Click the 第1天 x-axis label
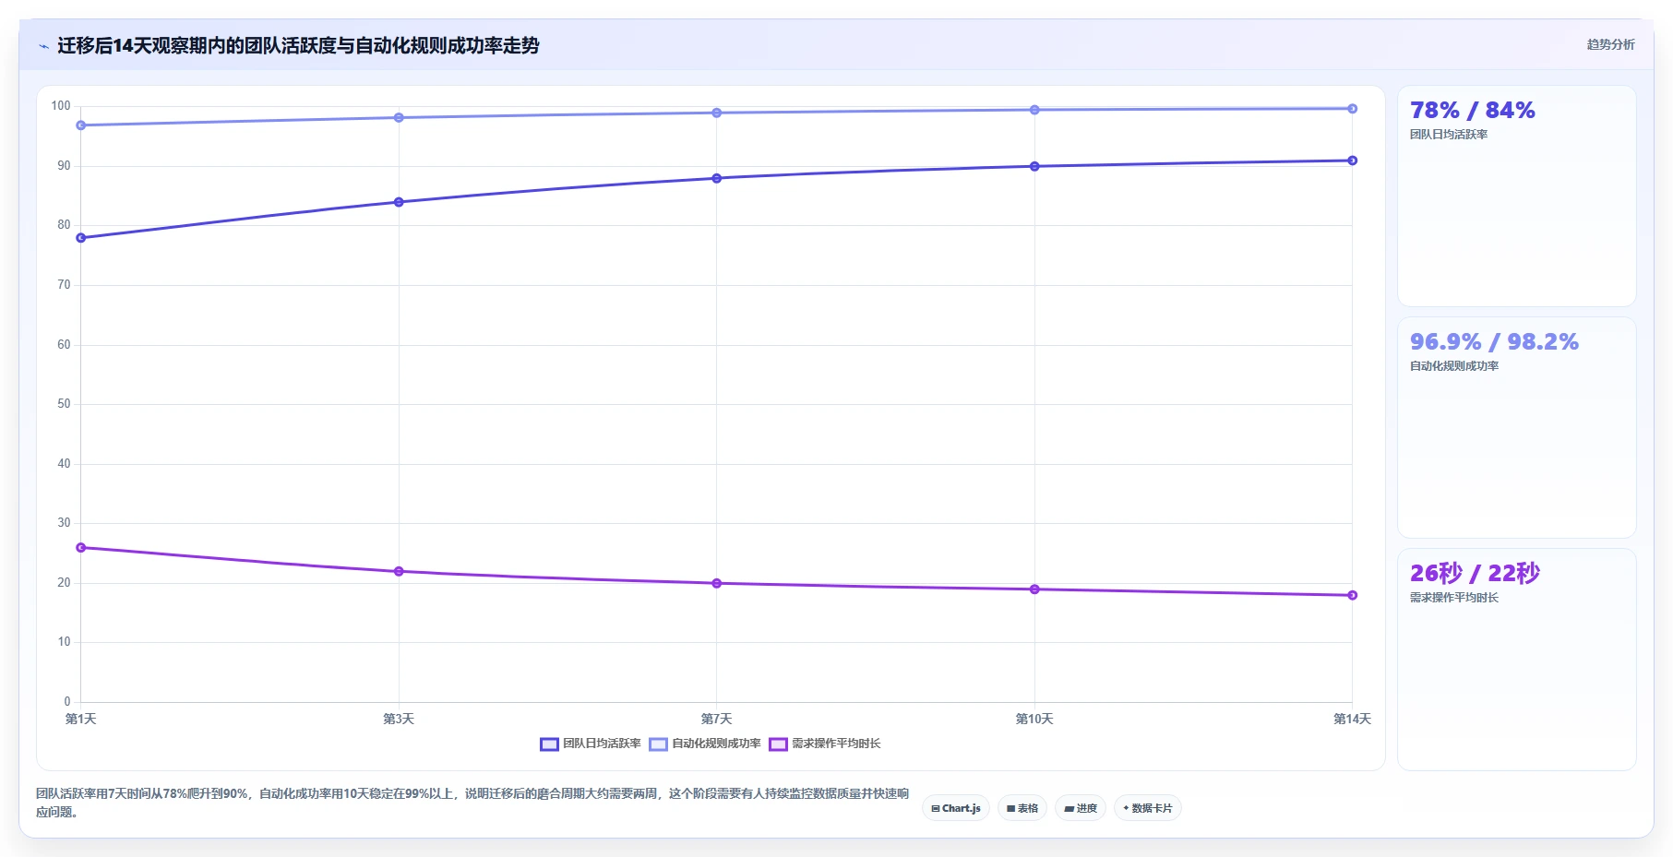The image size is (1673, 857). coord(81,719)
